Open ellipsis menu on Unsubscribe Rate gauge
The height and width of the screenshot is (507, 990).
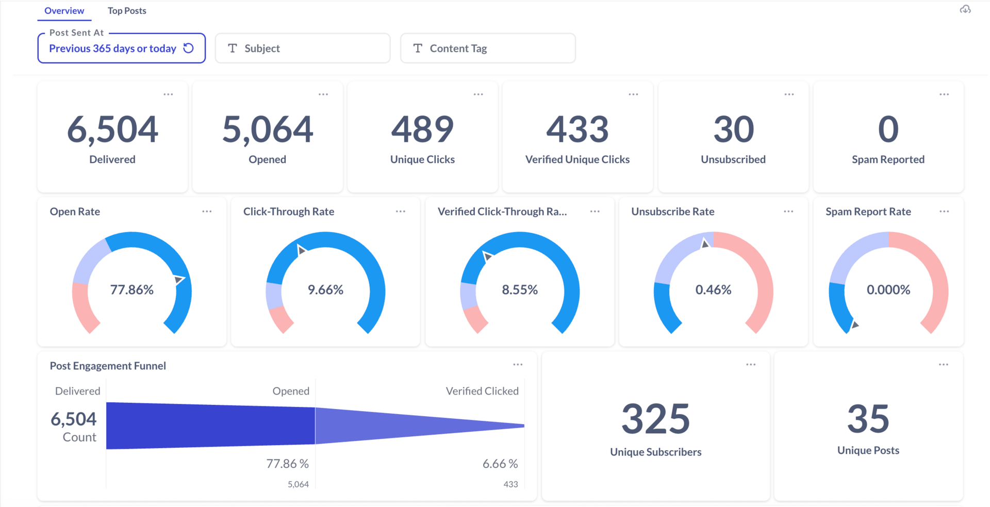tap(788, 211)
